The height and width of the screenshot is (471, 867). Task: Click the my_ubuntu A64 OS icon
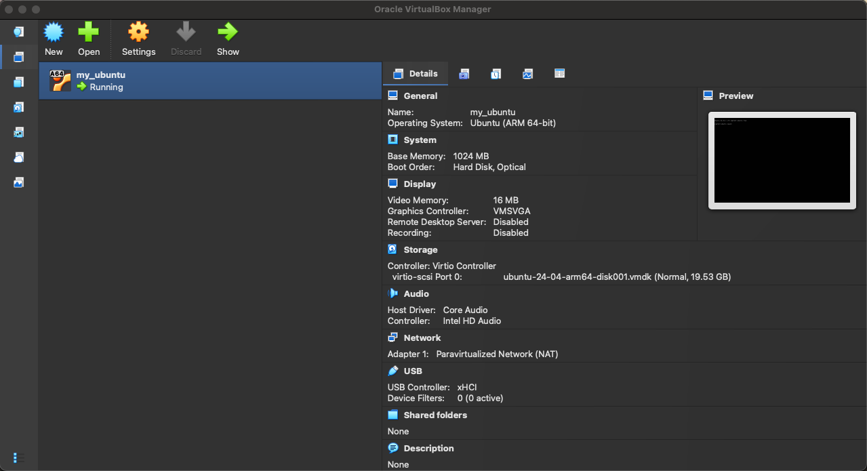tap(60, 81)
